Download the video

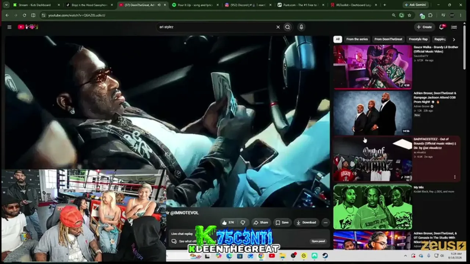click(306, 222)
